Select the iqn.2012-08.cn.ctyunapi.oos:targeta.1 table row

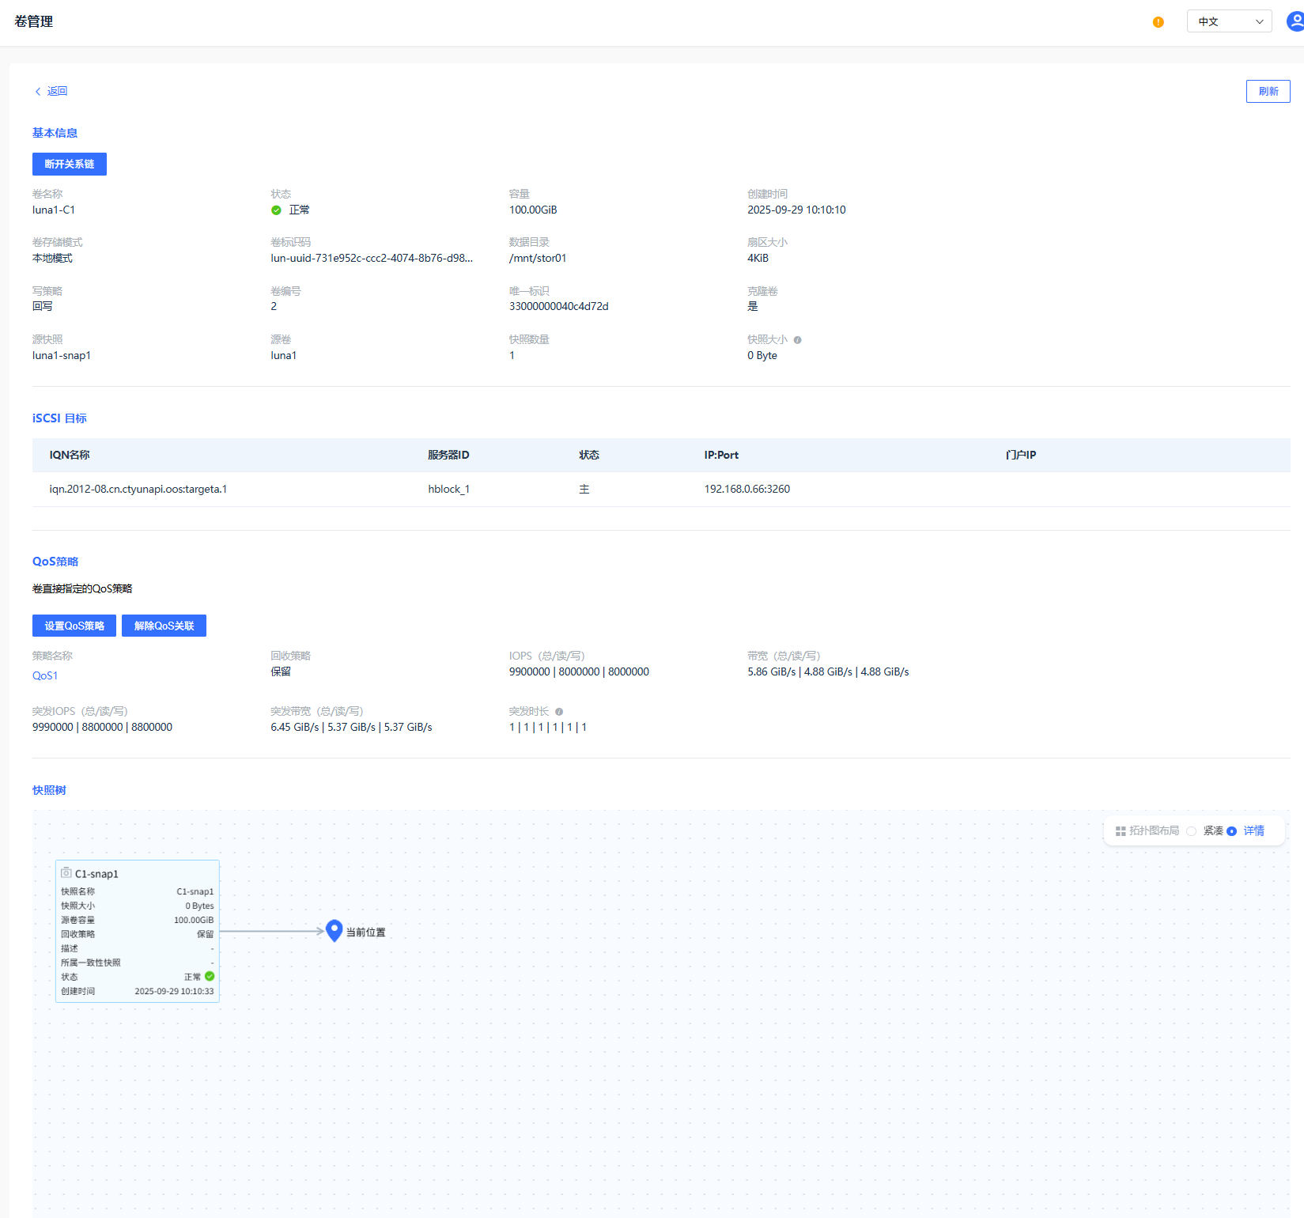(x=138, y=489)
